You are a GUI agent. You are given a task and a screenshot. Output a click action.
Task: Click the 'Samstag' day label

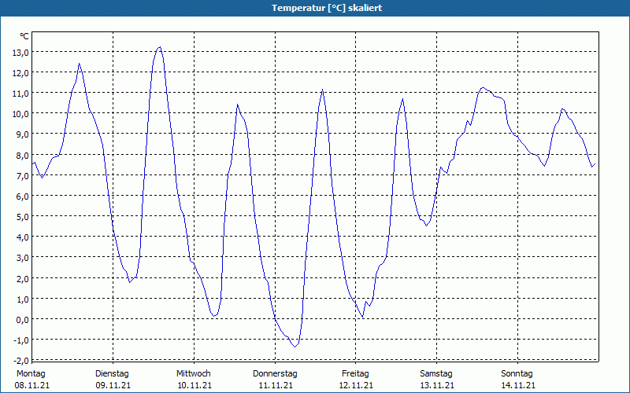pyautogui.click(x=436, y=374)
